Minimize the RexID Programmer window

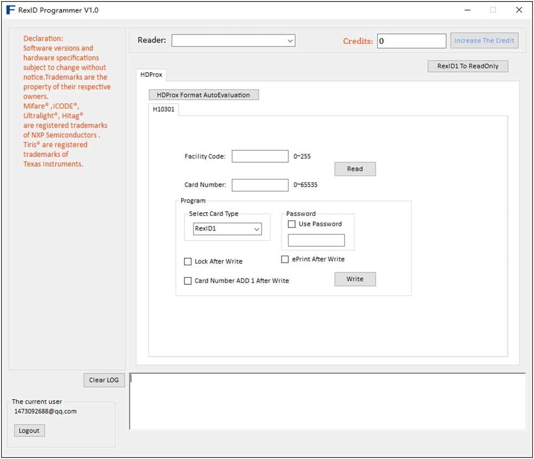coord(468,10)
